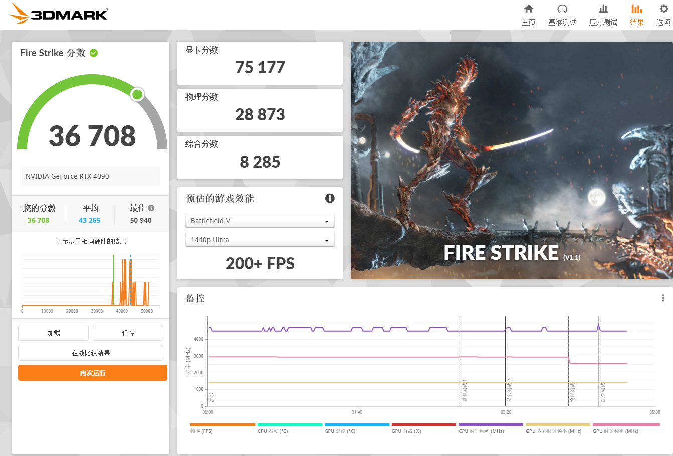This screenshot has height=456, width=673.
Task: Click the 平均 43 265 value
Action: point(90,220)
